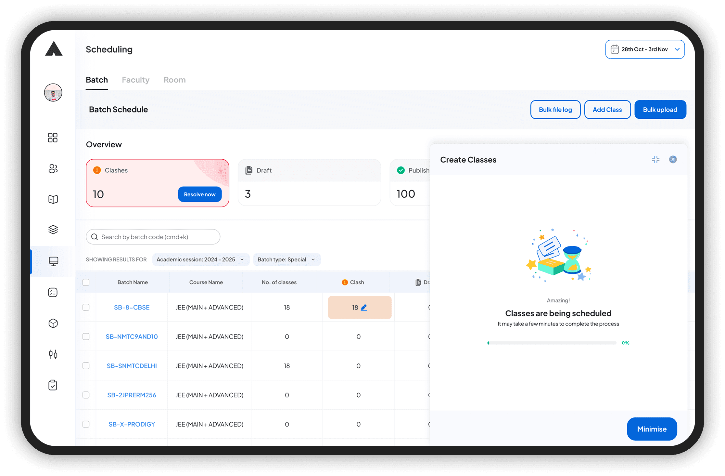Viewport: 725px width, 476px height.
Task: Switch to the Room tab
Action: [174, 80]
